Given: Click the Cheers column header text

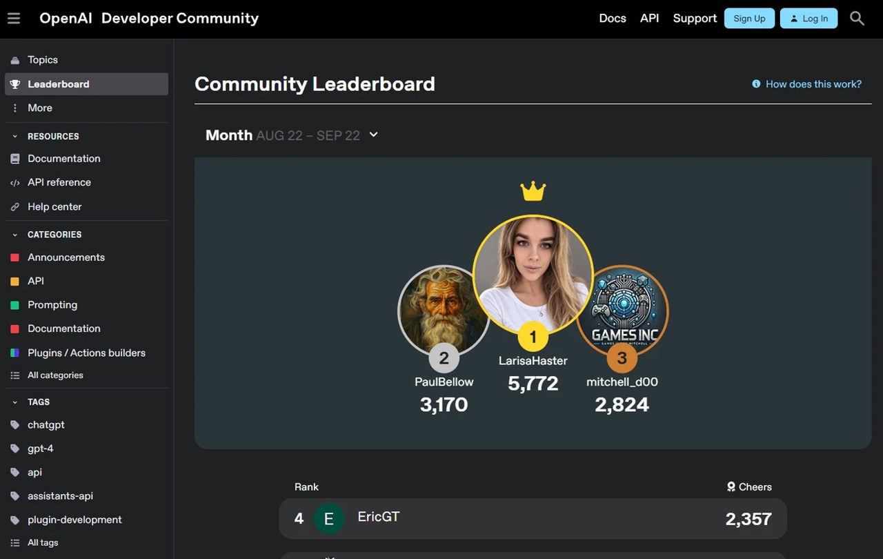Looking at the screenshot, I should point(755,487).
